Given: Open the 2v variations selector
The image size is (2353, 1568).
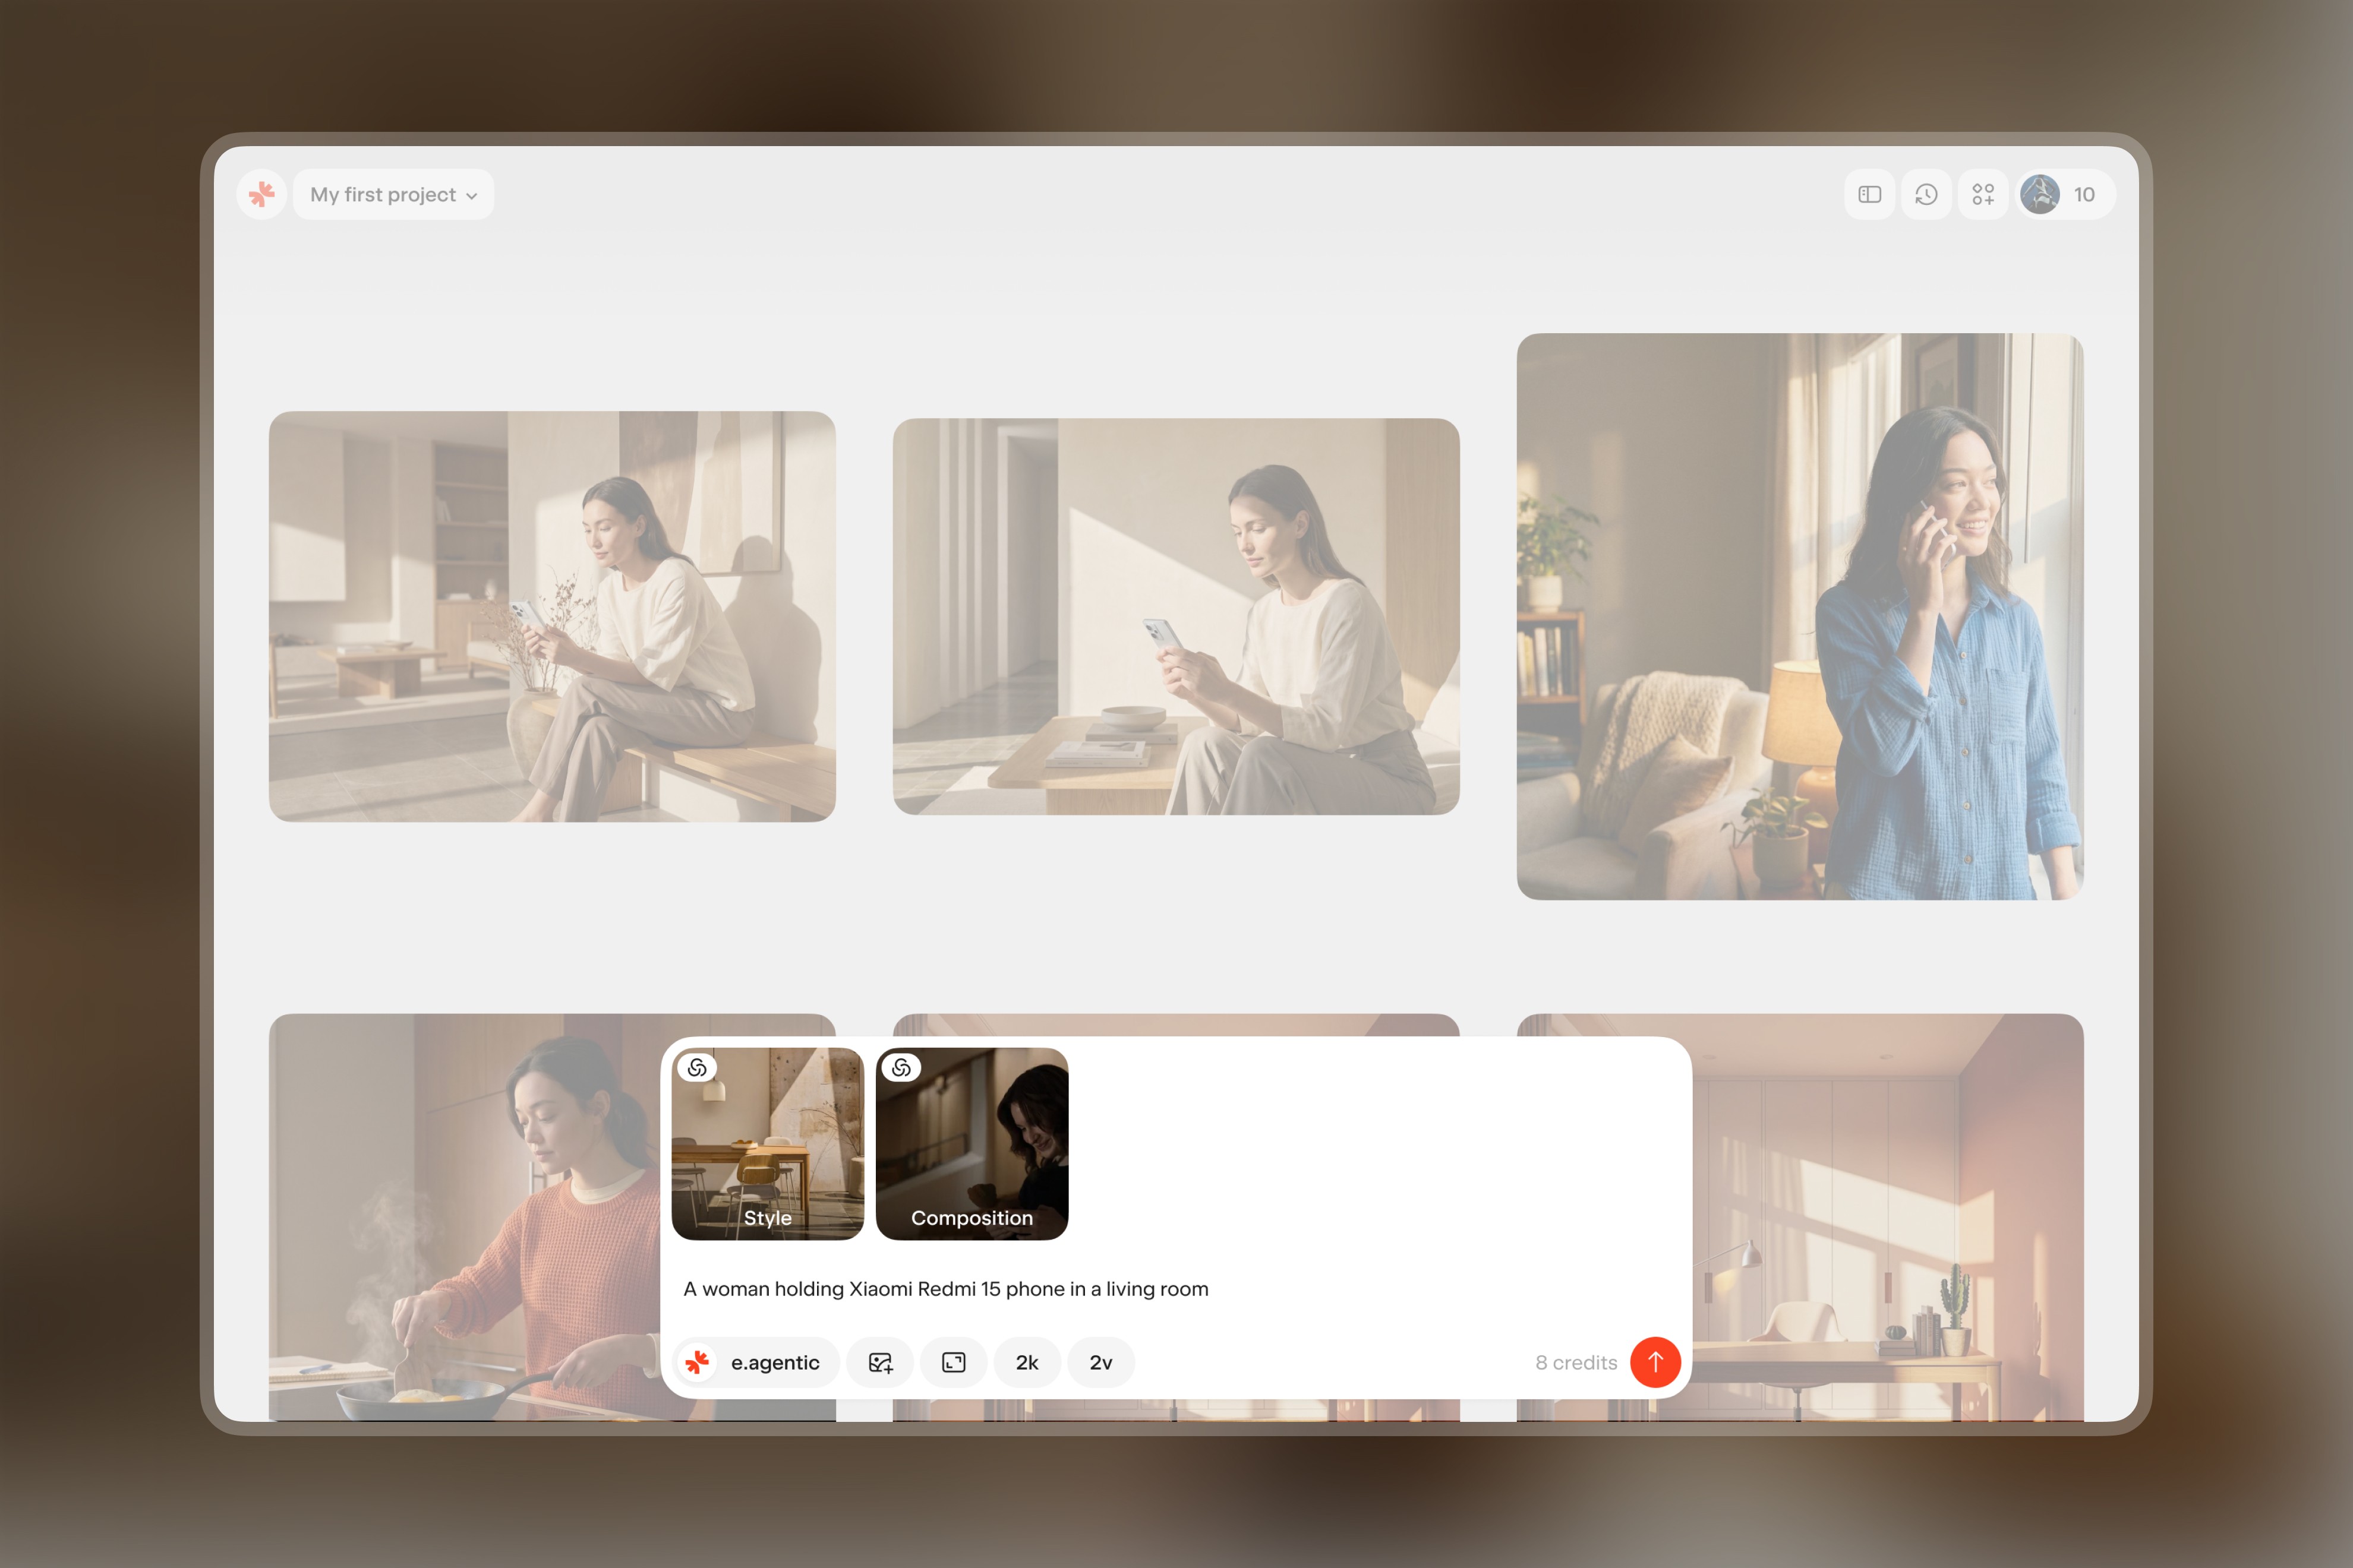Looking at the screenshot, I should 1100,1362.
